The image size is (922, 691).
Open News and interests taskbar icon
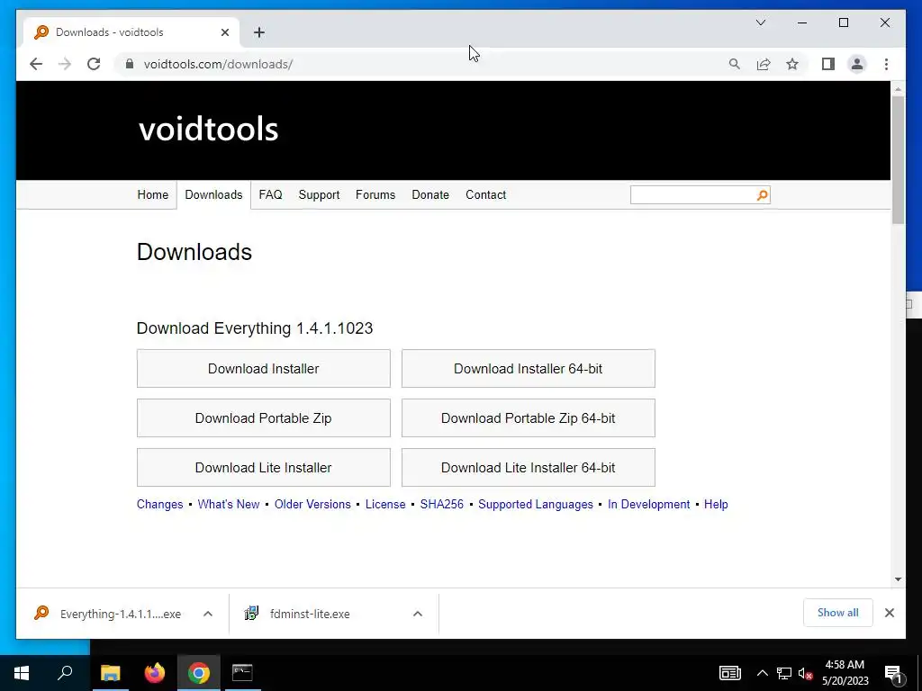coord(729,673)
